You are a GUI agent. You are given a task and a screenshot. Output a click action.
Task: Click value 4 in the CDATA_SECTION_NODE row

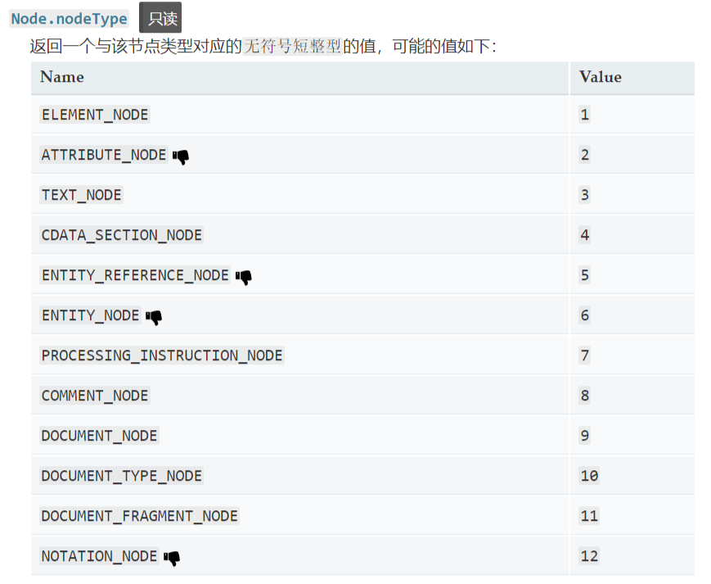pyautogui.click(x=585, y=235)
